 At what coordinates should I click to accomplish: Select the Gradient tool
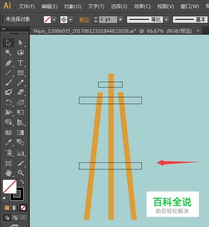click(x=21, y=132)
